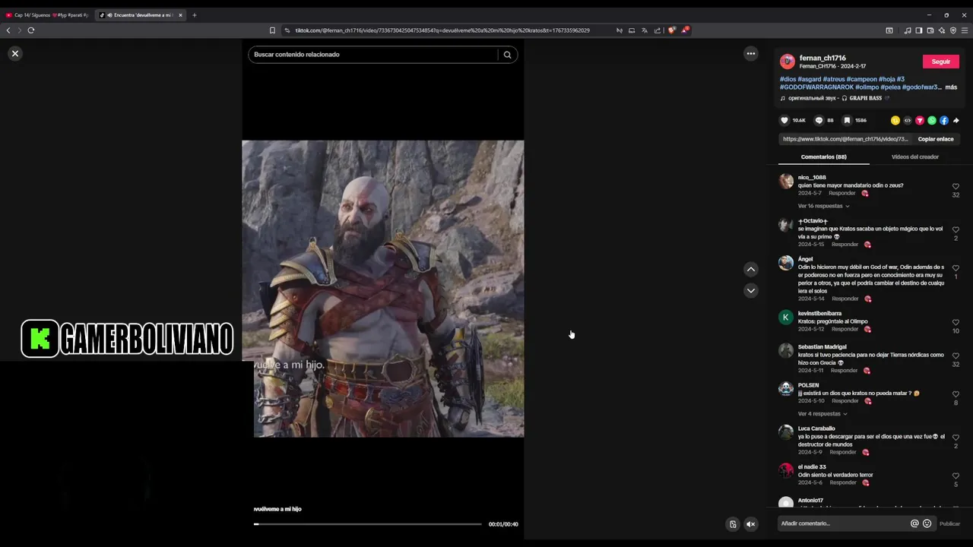The height and width of the screenshot is (547, 973).
Task: Reply to POLSEN's comment
Action: click(x=845, y=400)
